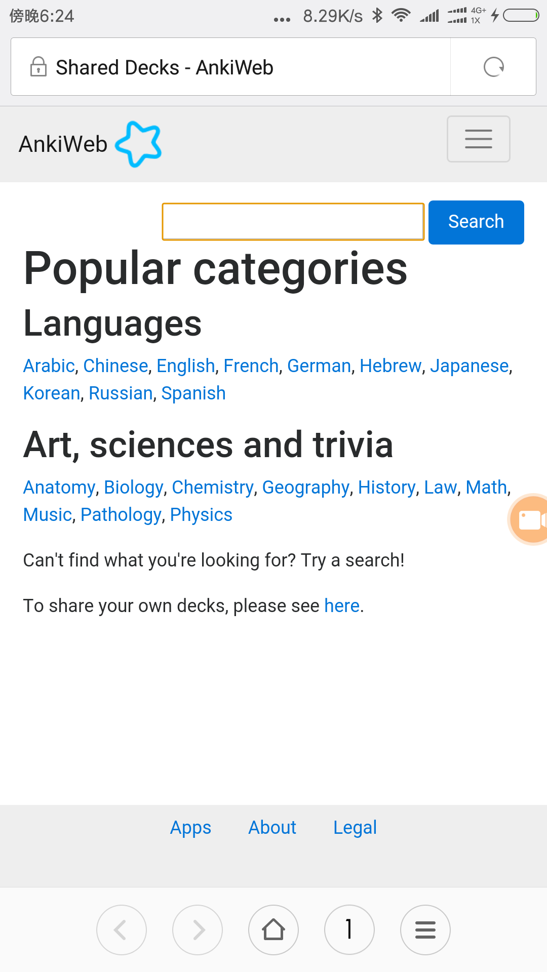Tap the browser back arrow button

click(122, 930)
